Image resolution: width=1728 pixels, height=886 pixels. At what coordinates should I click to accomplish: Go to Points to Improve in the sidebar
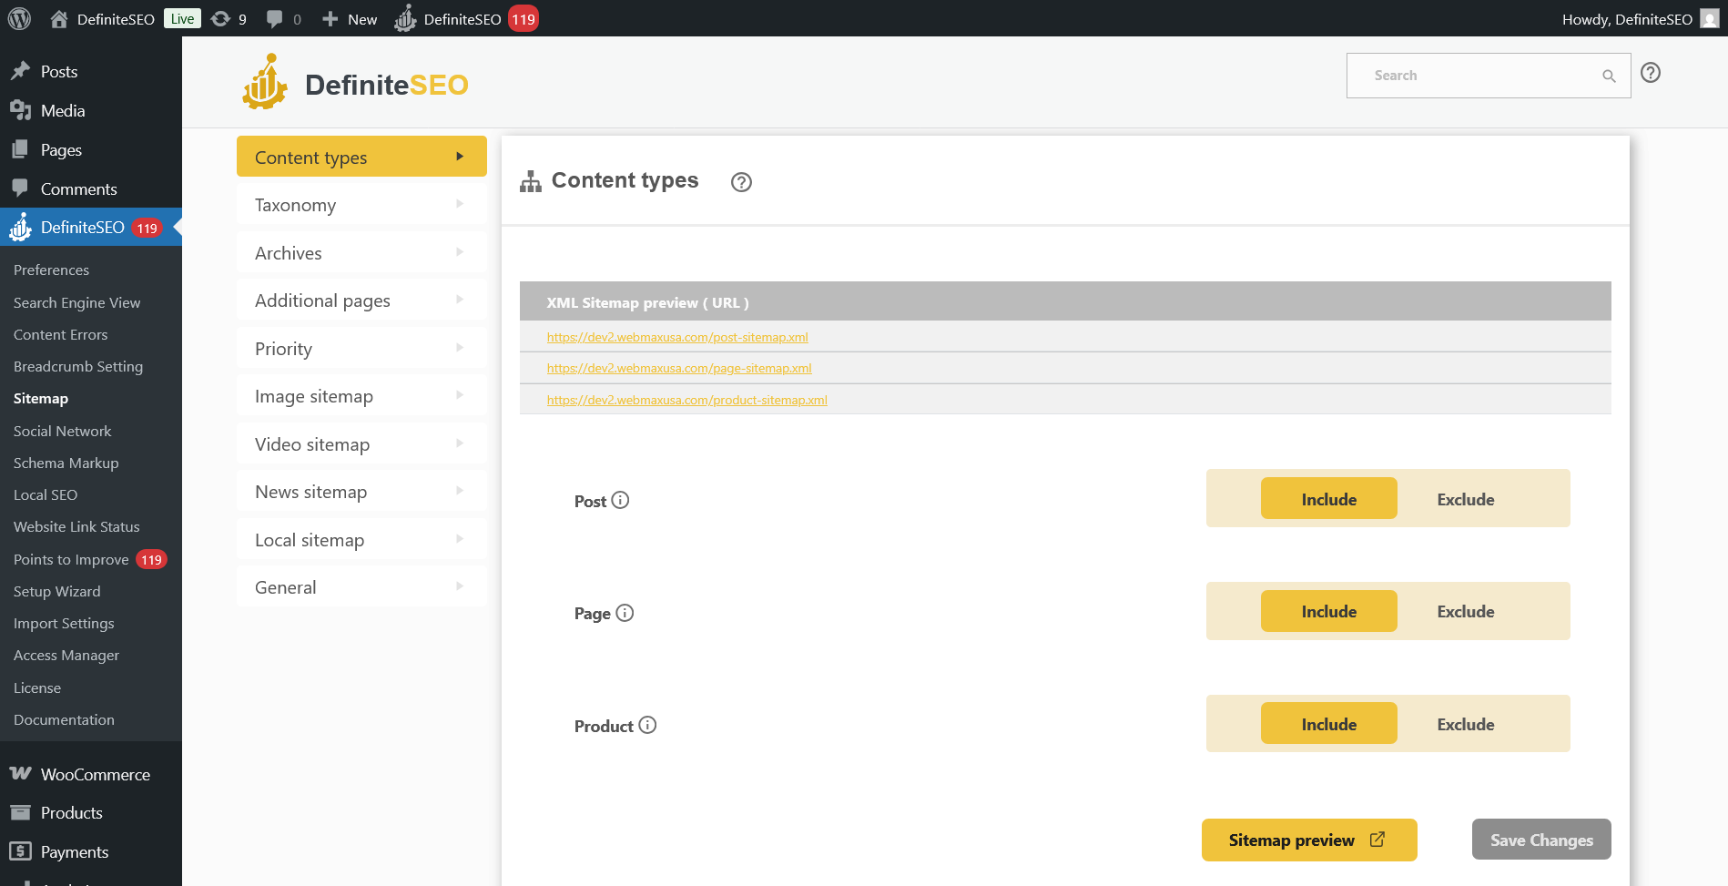click(x=71, y=558)
